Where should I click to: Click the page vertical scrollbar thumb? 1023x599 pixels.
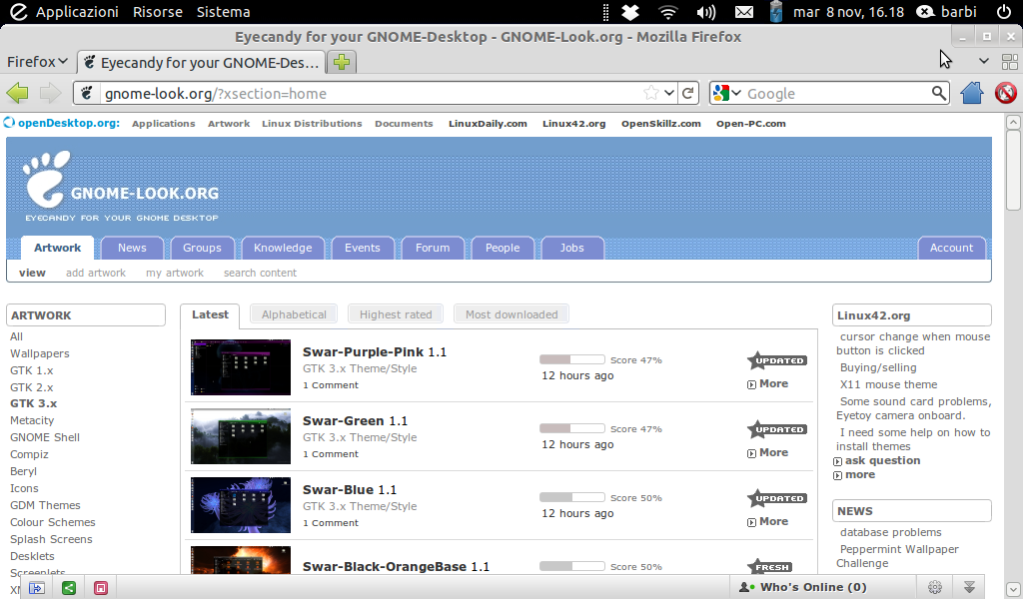[x=1013, y=170]
